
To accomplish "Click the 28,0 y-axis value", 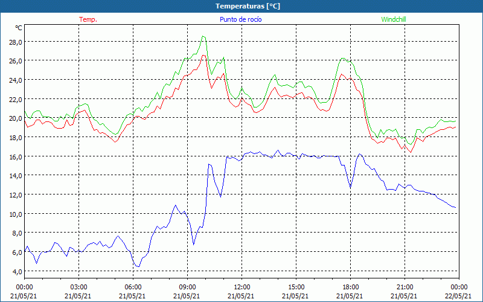I will click(x=15, y=42).
